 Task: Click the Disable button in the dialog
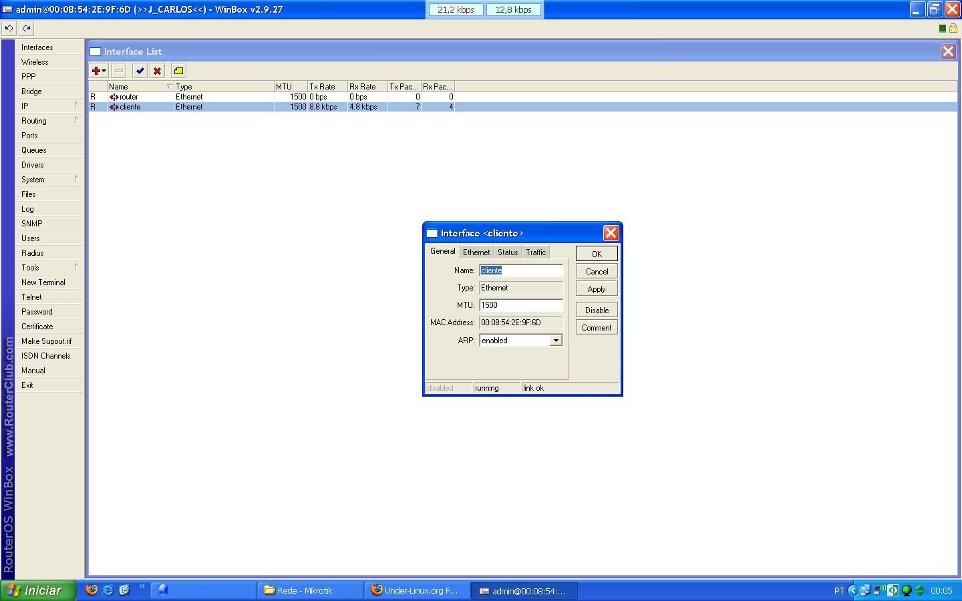pyautogui.click(x=597, y=311)
